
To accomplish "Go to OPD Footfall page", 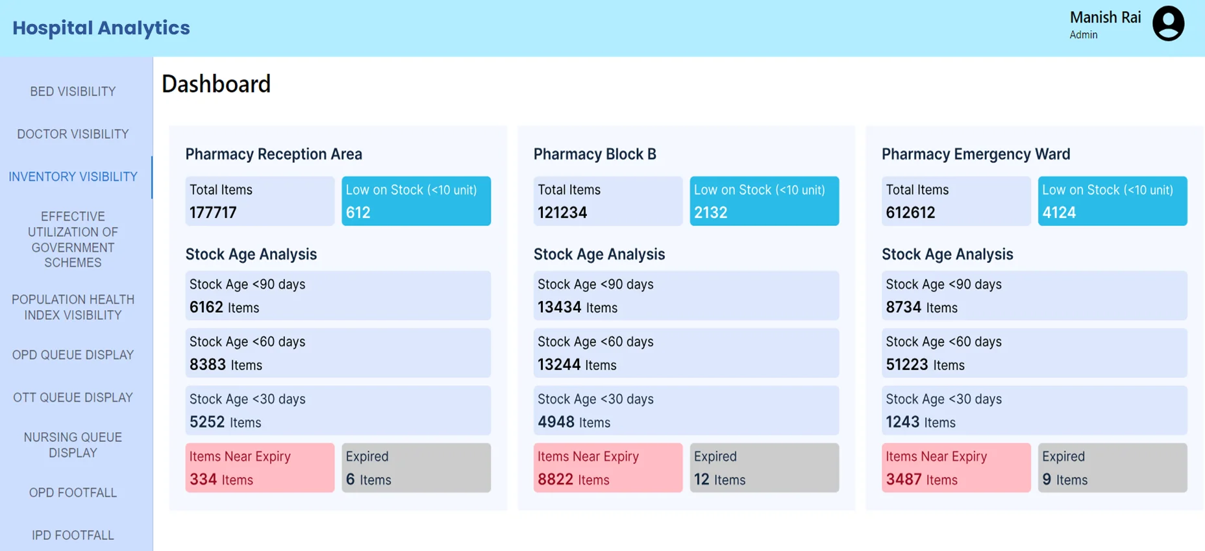I will [73, 493].
